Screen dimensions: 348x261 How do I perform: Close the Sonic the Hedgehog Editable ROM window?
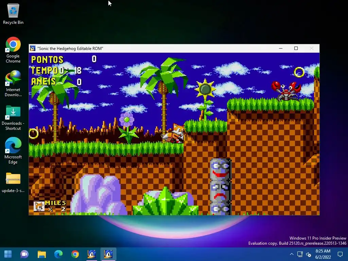click(x=311, y=48)
